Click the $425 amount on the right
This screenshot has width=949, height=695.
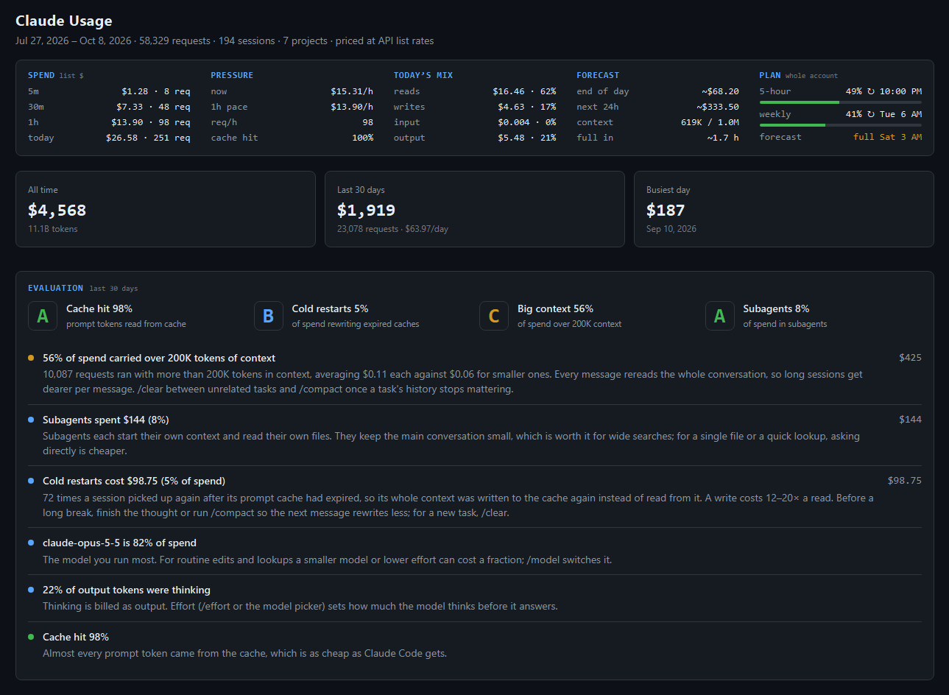[x=910, y=358]
